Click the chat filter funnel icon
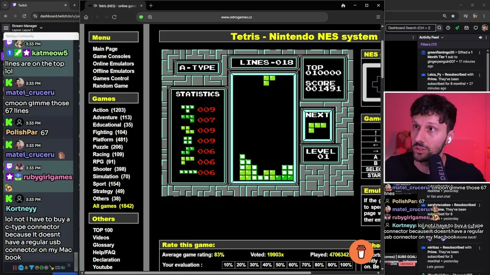Image resolution: width=490 pixels, height=275 pixels. pos(32,268)
